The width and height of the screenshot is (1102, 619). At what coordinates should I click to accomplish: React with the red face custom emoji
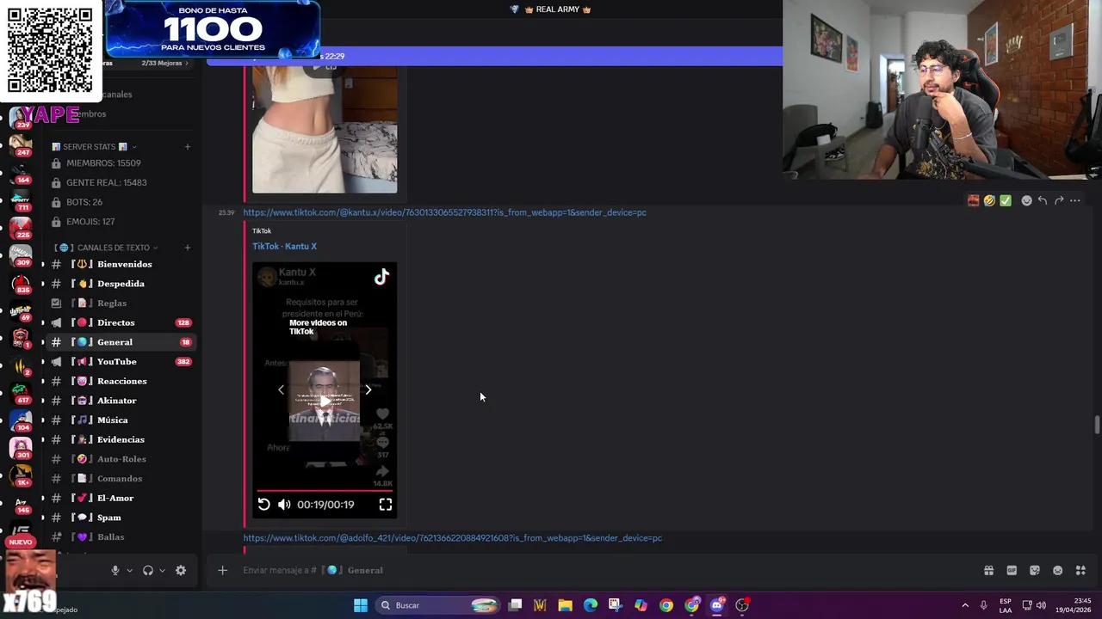click(973, 200)
